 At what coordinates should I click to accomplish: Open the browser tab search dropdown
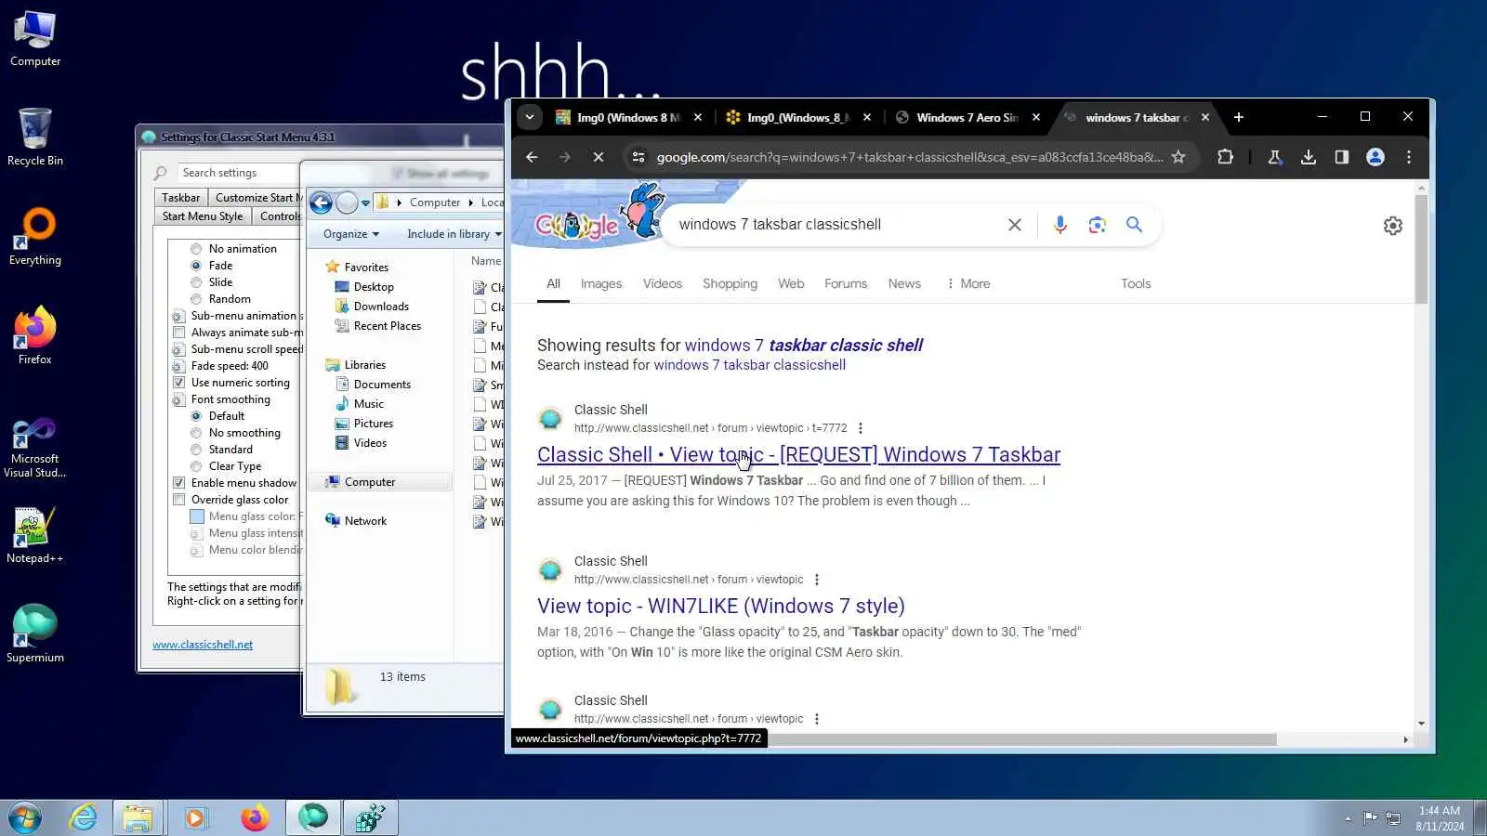click(530, 117)
